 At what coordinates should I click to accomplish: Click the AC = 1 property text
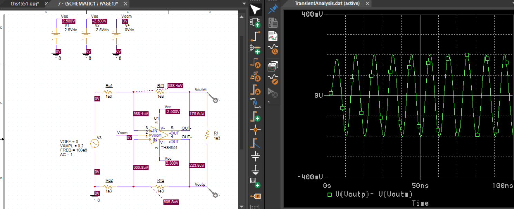tap(66, 155)
